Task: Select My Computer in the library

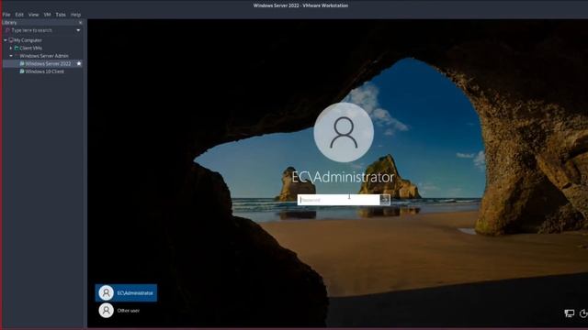Action: tap(28, 40)
